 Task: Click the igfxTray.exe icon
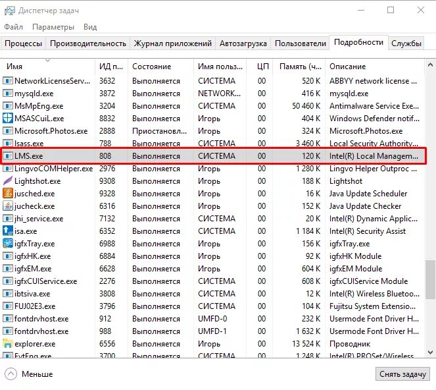(x=7, y=244)
